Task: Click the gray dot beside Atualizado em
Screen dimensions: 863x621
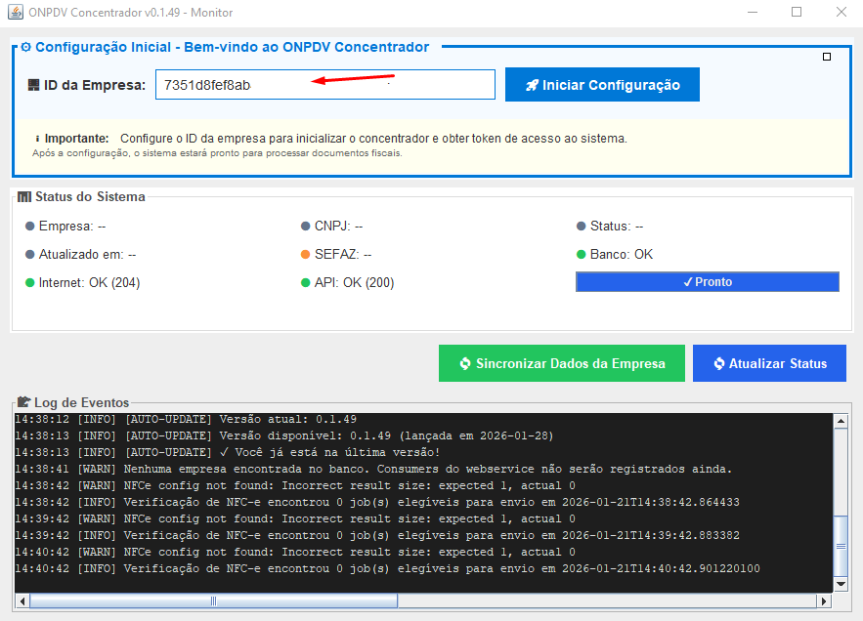Action: [30, 254]
